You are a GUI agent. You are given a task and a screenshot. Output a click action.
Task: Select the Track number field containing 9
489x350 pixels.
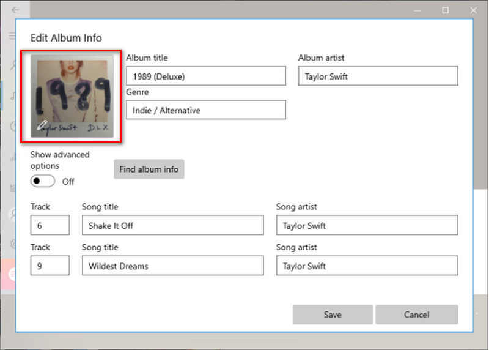(50, 266)
